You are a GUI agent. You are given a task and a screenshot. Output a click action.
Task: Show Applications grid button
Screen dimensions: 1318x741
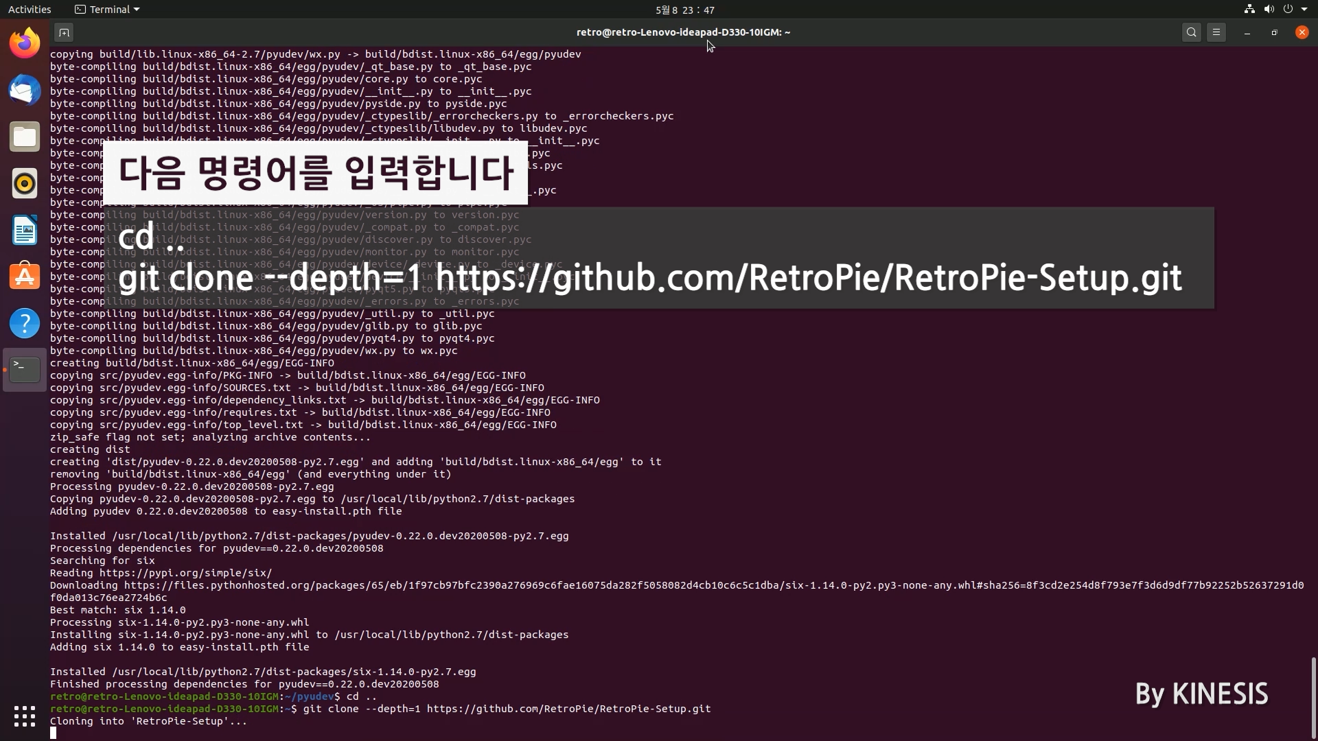pos(25,716)
